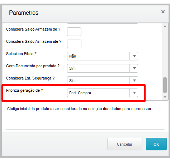Click the Considera Saldo Armazem ate field
170x159 pixels.
click(x=74, y=44)
